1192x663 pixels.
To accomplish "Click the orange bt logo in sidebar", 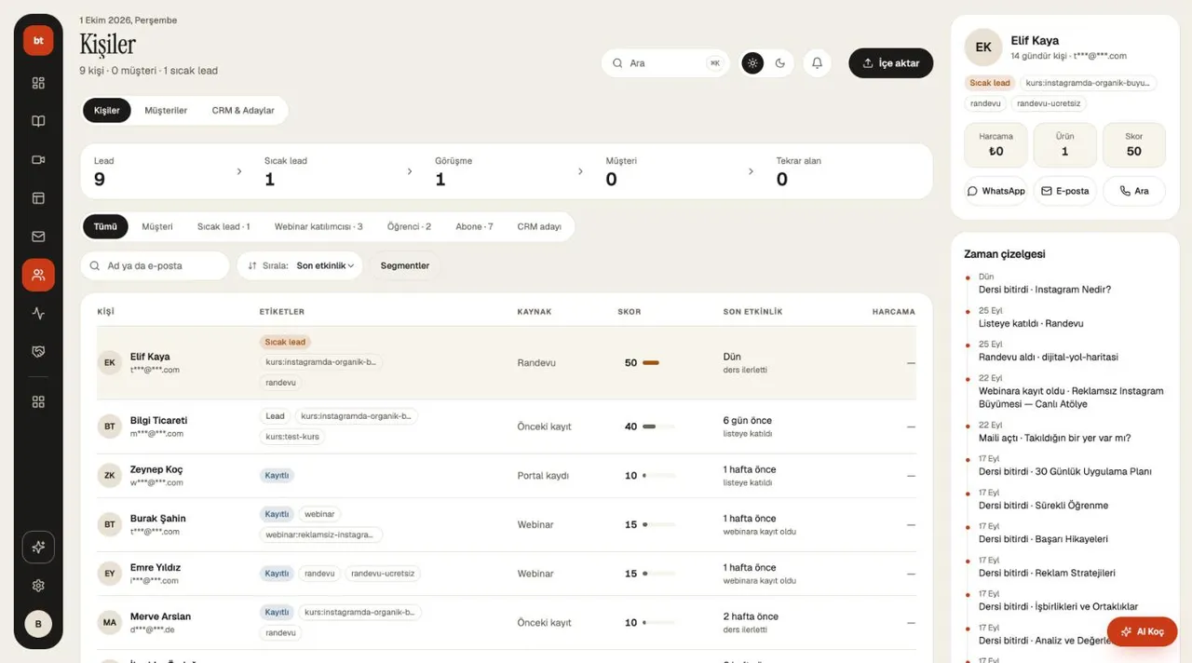I will (x=38, y=40).
